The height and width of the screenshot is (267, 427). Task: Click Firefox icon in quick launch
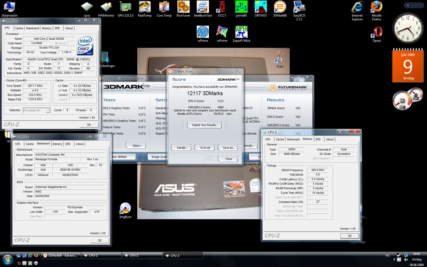click(36, 256)
